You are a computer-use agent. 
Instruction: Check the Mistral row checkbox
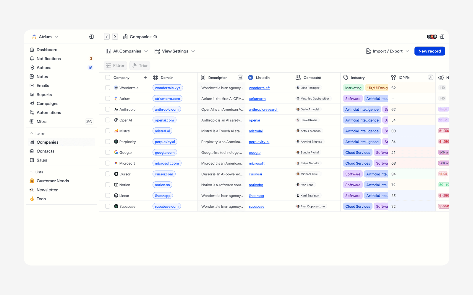[108, 131]
